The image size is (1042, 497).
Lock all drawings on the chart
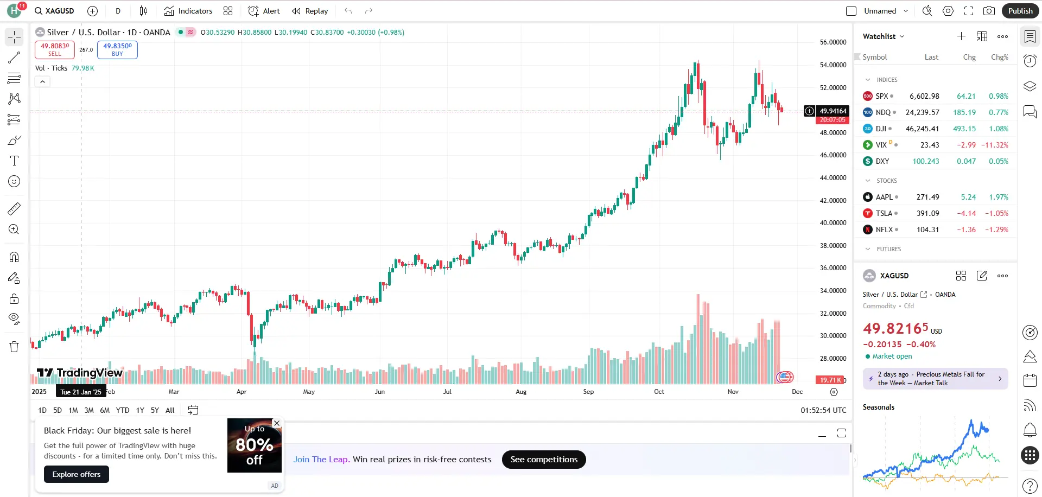point(14,298)
